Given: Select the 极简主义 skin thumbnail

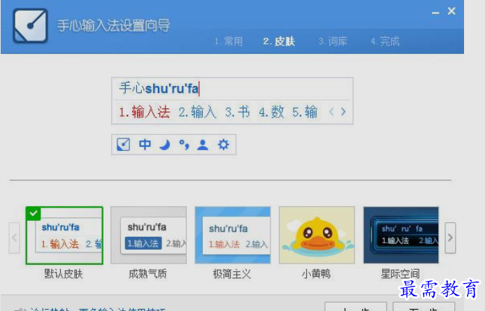Looking at the screenshot, I should pyautogui.click(x=233, y=236).
